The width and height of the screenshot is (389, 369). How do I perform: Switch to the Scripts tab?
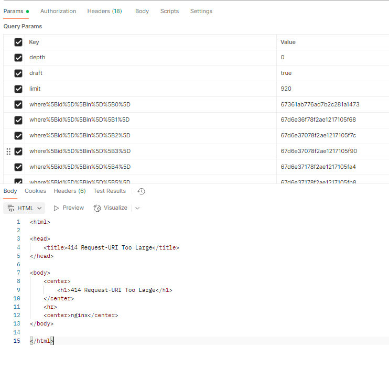click(x=169, y=11)
